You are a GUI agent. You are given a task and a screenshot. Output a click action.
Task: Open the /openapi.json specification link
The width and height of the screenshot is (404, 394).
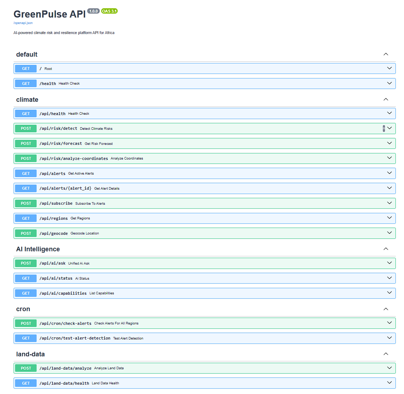23,23
